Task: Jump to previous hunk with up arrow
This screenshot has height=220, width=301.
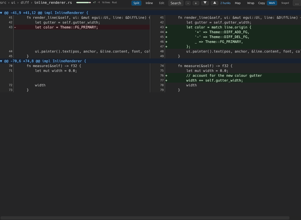Action: click(215, 3)
